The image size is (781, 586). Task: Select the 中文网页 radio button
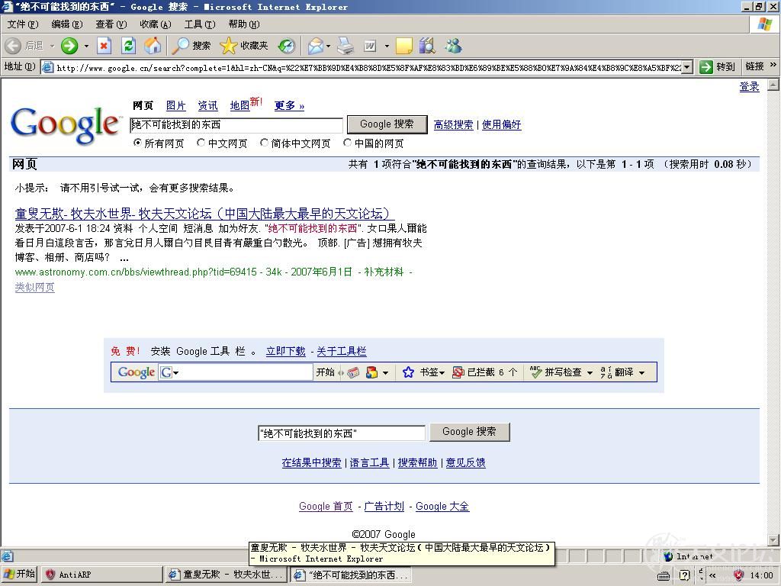[201, 143]
